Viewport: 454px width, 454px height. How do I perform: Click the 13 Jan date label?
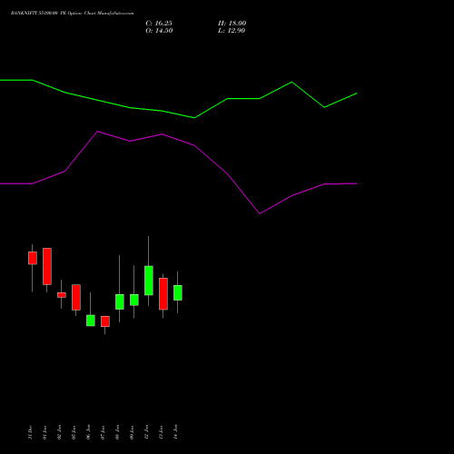click(x=161, y=432)
